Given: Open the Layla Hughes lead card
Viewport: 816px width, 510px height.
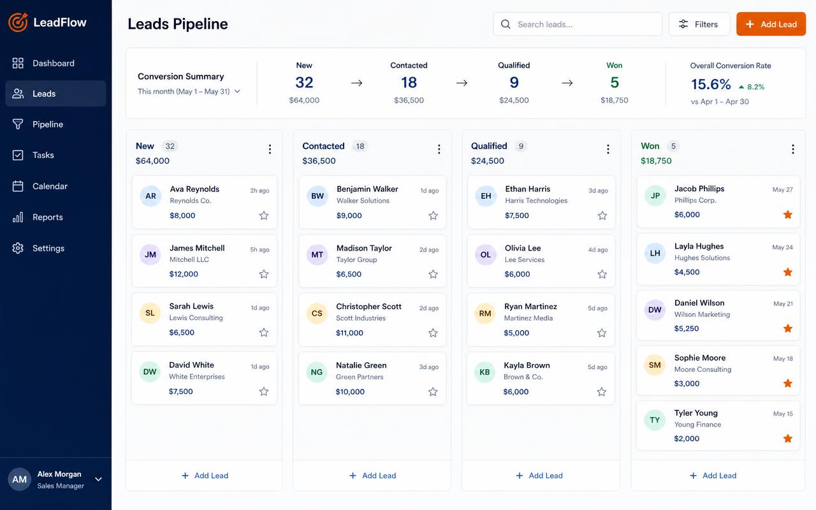Looking at the screenshot, I should [x=718, y=259].
